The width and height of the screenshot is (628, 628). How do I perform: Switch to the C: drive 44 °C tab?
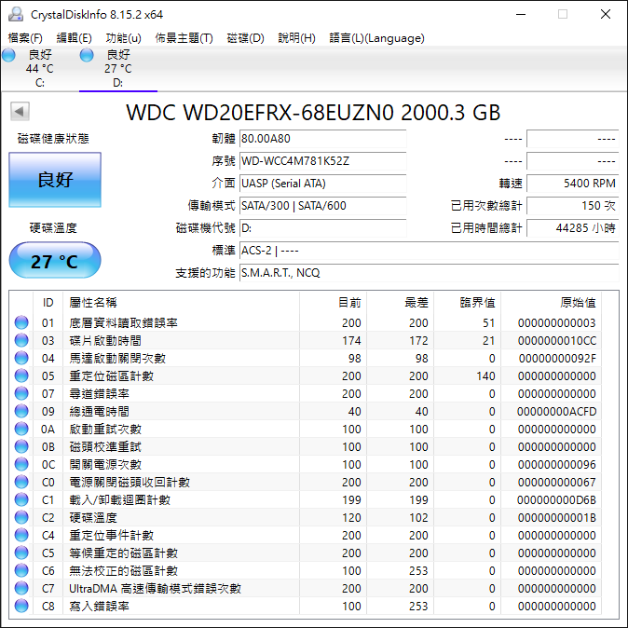click(39, 69)
